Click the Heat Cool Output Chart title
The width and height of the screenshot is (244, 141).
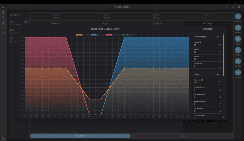(105, 29)
